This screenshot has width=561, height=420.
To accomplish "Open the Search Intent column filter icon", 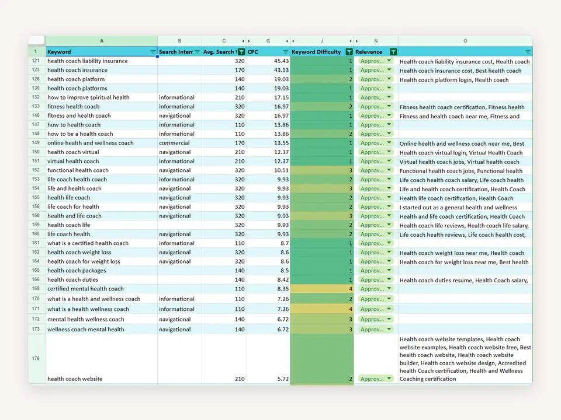I will 197,52.
